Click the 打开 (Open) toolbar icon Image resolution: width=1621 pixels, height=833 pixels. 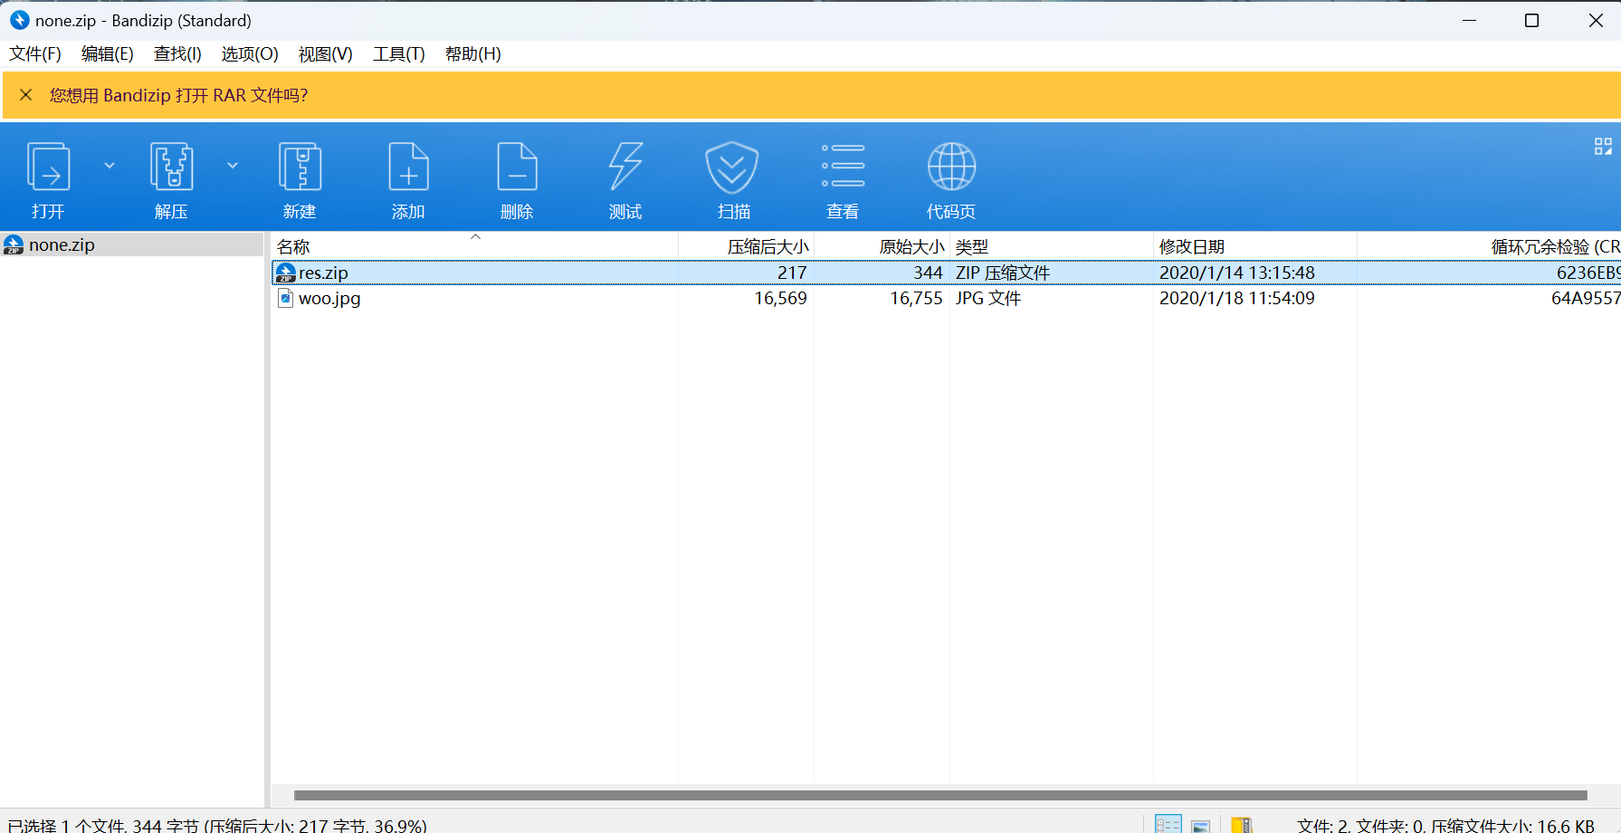(x=49, y=167)
